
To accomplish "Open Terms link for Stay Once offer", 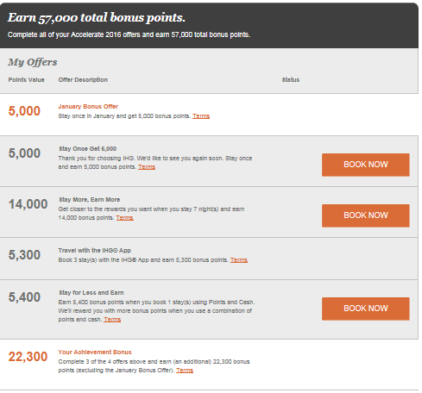I will point(147,167).
